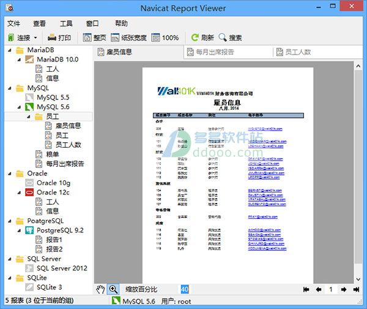The width and height of the screenshot is (367, 309).
Task: Click the 刷新 refresh button
Action: 202,37
